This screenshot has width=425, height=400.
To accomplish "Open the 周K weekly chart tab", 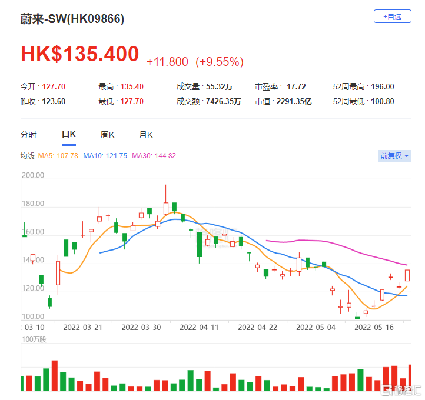I will click(107, 135).
